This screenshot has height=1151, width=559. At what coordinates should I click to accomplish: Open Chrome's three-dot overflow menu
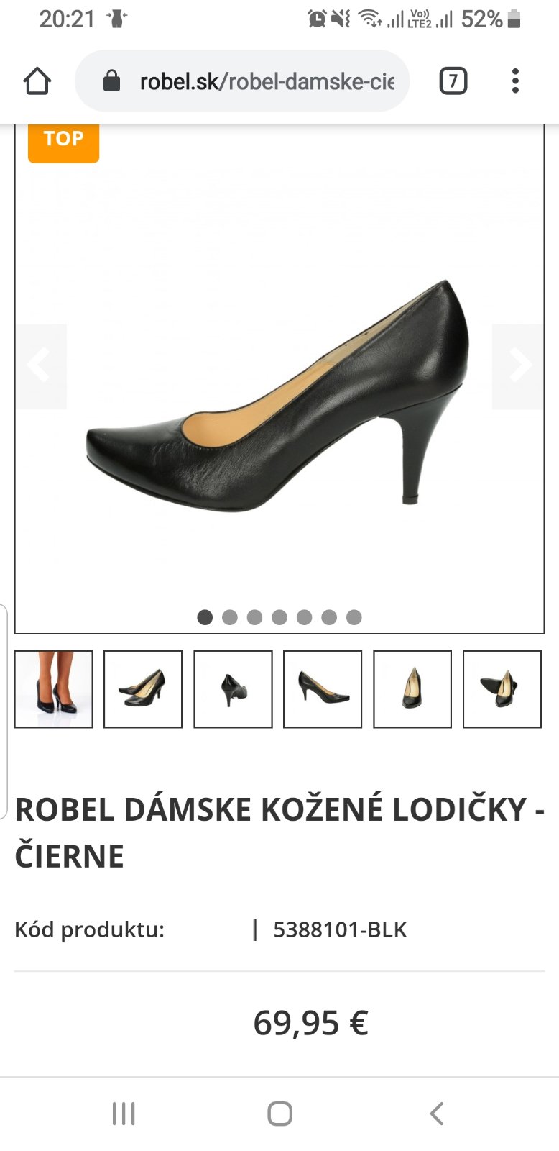point(515,81)
